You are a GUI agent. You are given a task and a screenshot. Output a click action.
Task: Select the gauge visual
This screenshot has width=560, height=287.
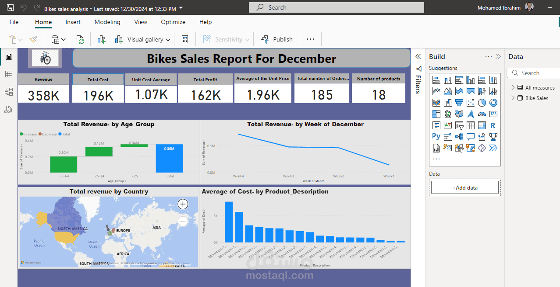click(482, 114)
